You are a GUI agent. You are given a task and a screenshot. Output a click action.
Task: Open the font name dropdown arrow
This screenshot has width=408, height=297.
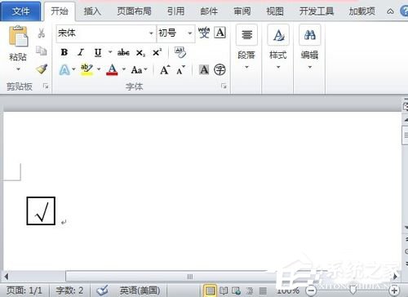pyautogui.click(x=151, y=33)
